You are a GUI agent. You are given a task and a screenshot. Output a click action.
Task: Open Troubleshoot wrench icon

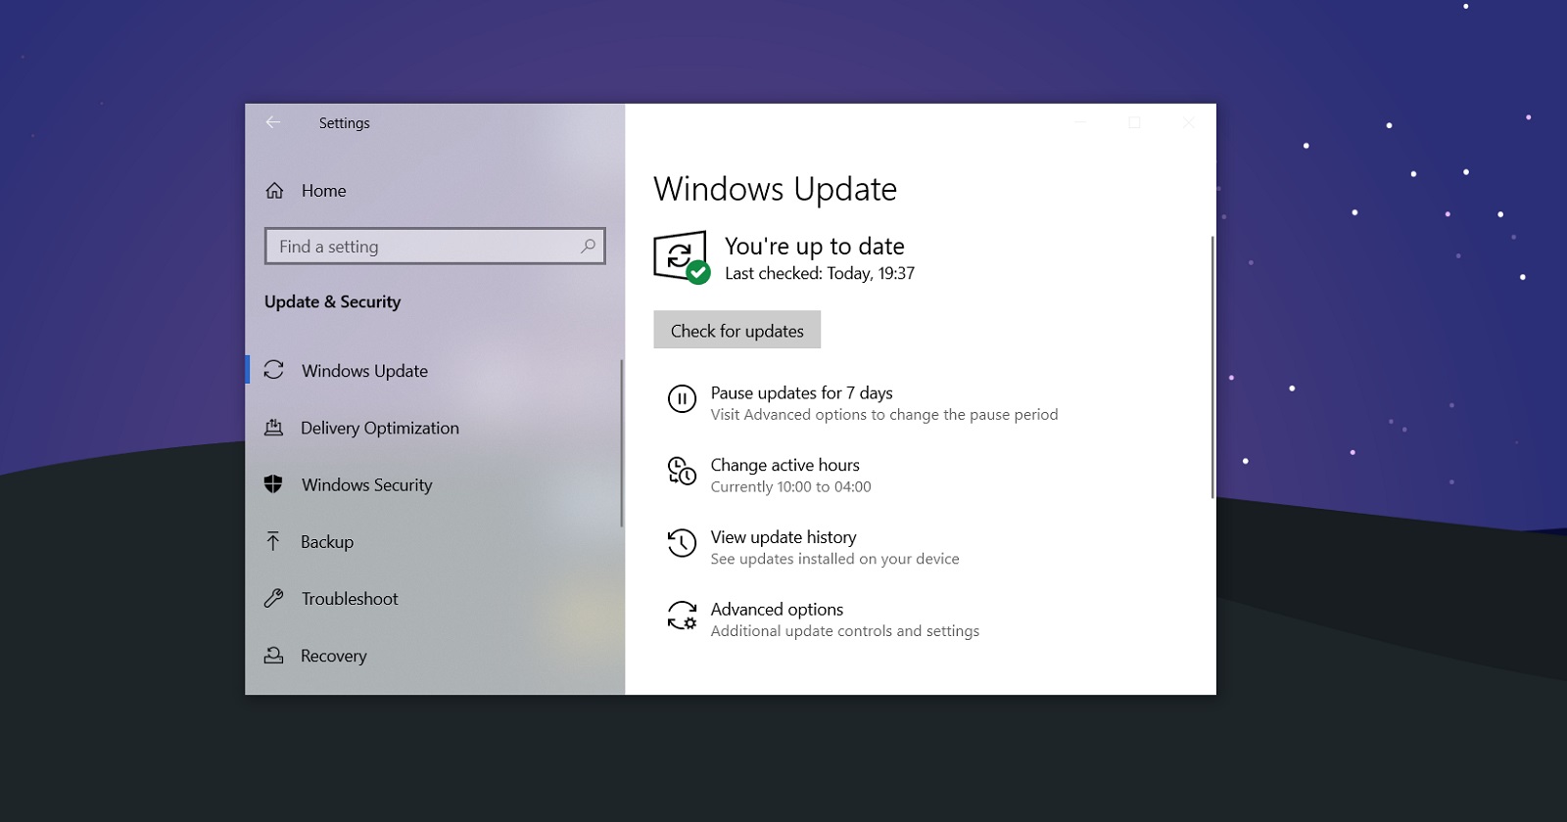click(274, 598)
